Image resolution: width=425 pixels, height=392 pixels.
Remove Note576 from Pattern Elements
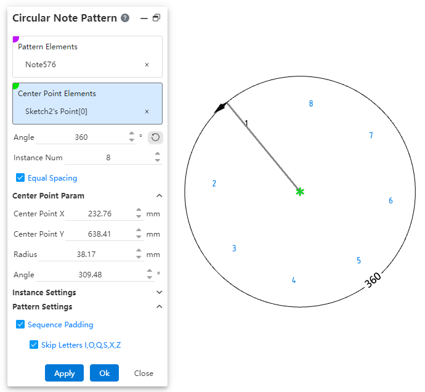coord(147,65)
